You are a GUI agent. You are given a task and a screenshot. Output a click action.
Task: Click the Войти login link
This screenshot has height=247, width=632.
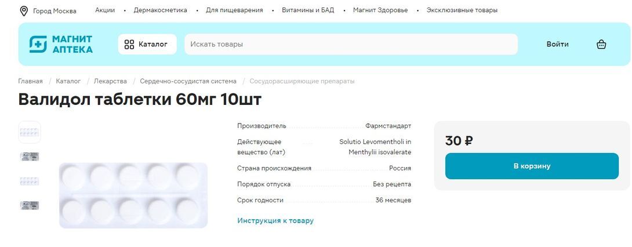point(557,44)
